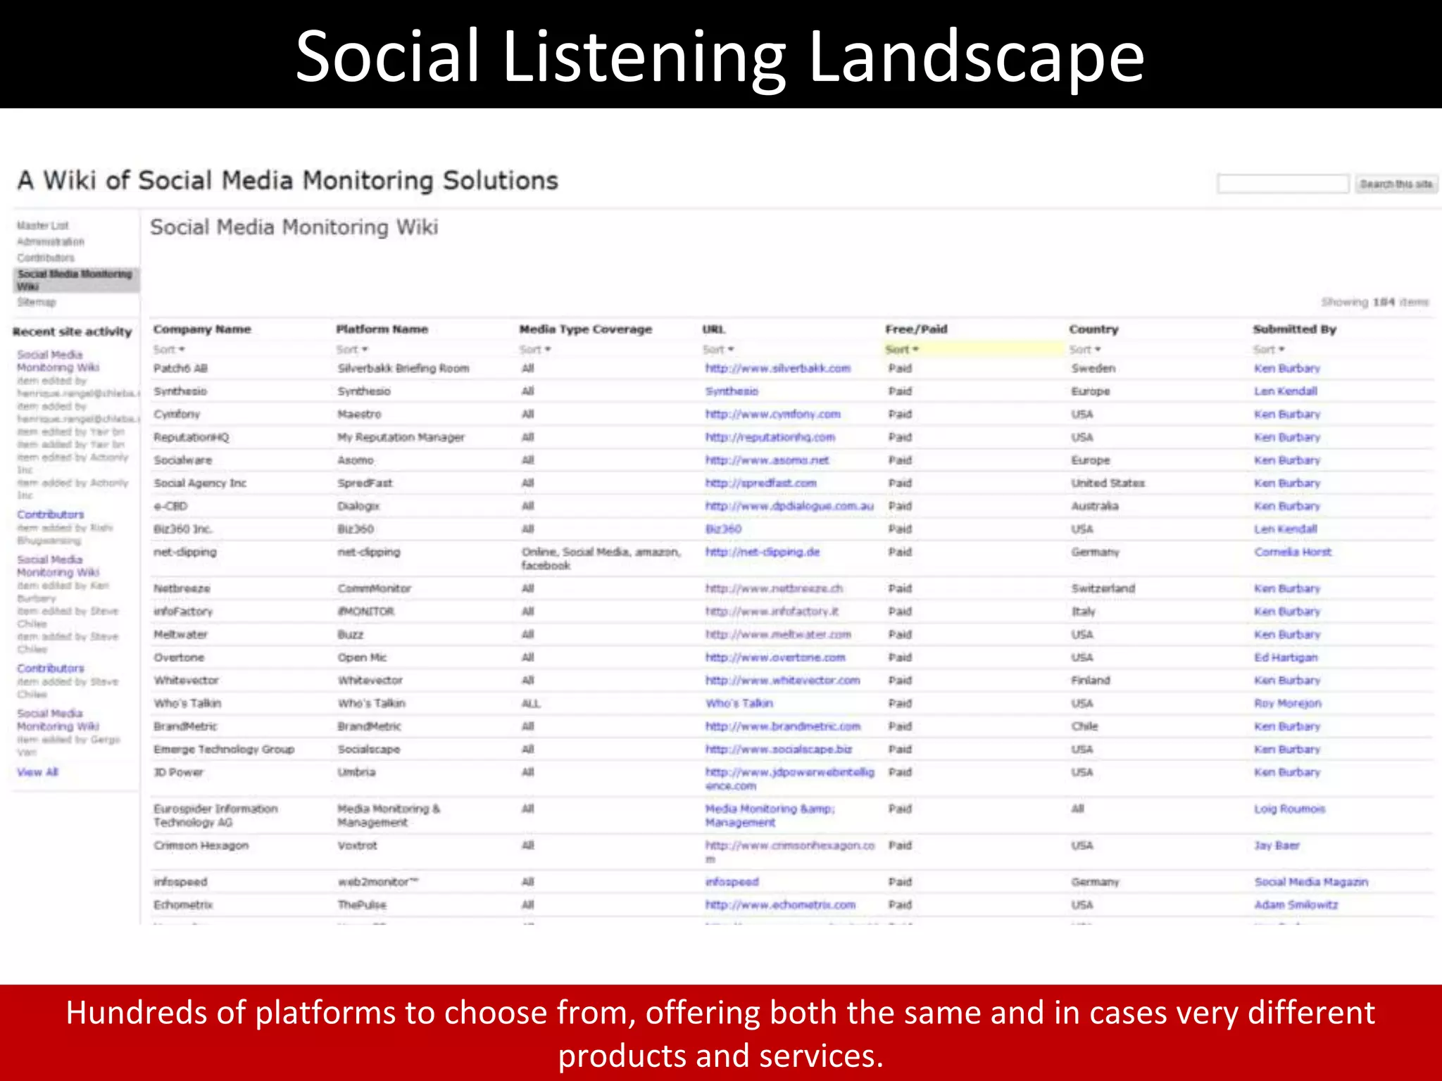The width and height of the screenshot is (1442, 1081).
Task: Open Administration in the sidebar
Action: pos(51,241)
